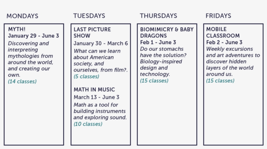Click the Feb 2 - June 3 date
The image size is (267, 149).
(x=224, y=42)
